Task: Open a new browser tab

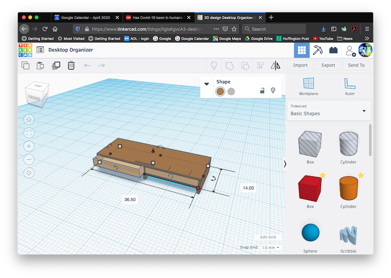Action: click(271, 17)
